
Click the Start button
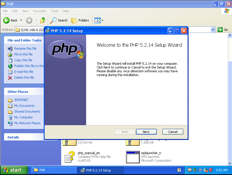pyautogui.click(x=14, y=170)
